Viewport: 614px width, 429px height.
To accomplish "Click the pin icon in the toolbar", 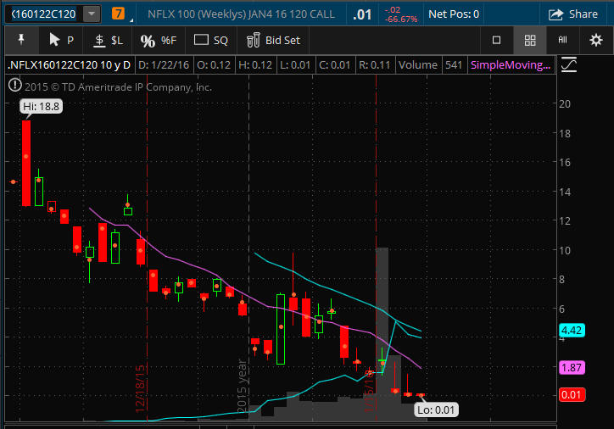I will pos(19,40).
